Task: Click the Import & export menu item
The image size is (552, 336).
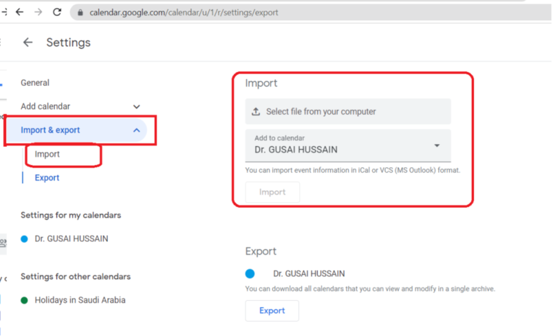Action: (x=50, y=130)
